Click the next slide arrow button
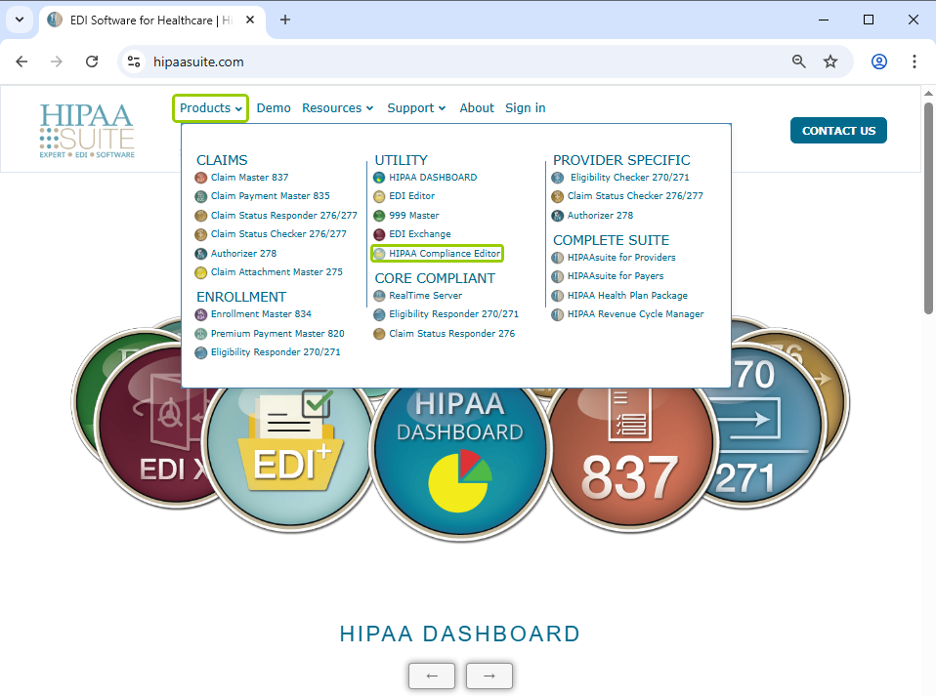Image resolution: width=936 pixels, height=696 pixels. pos(489,676)
